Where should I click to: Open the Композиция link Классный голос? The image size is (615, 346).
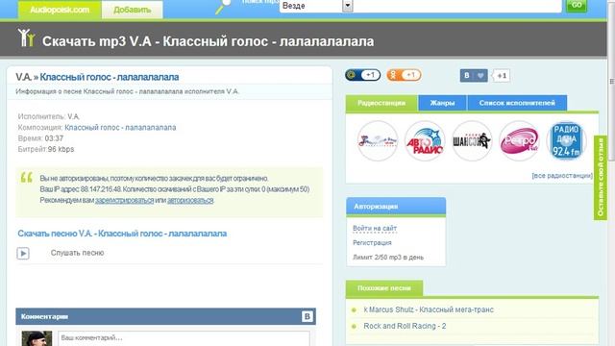pyautogui.click(x=120, y=128)
